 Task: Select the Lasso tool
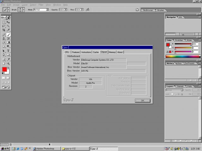click(x=4, y=26)
